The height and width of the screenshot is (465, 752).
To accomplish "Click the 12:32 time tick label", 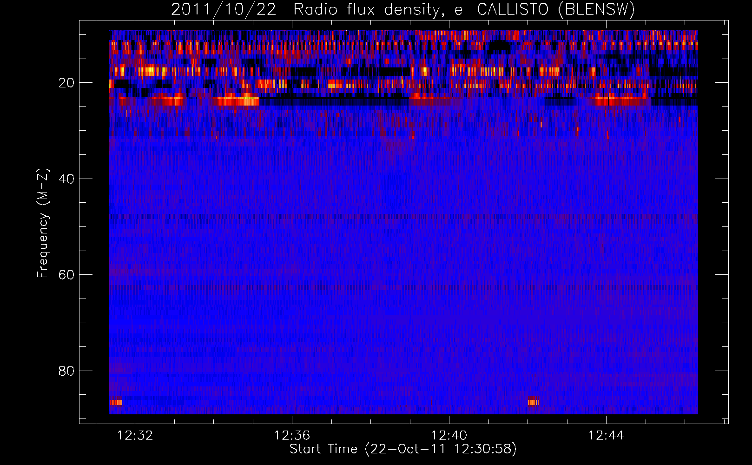I will [135, 436].
